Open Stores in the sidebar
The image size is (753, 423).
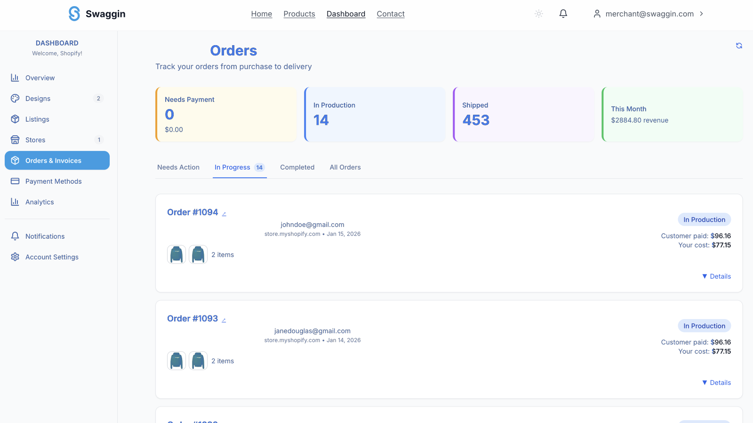click(57, 140)
